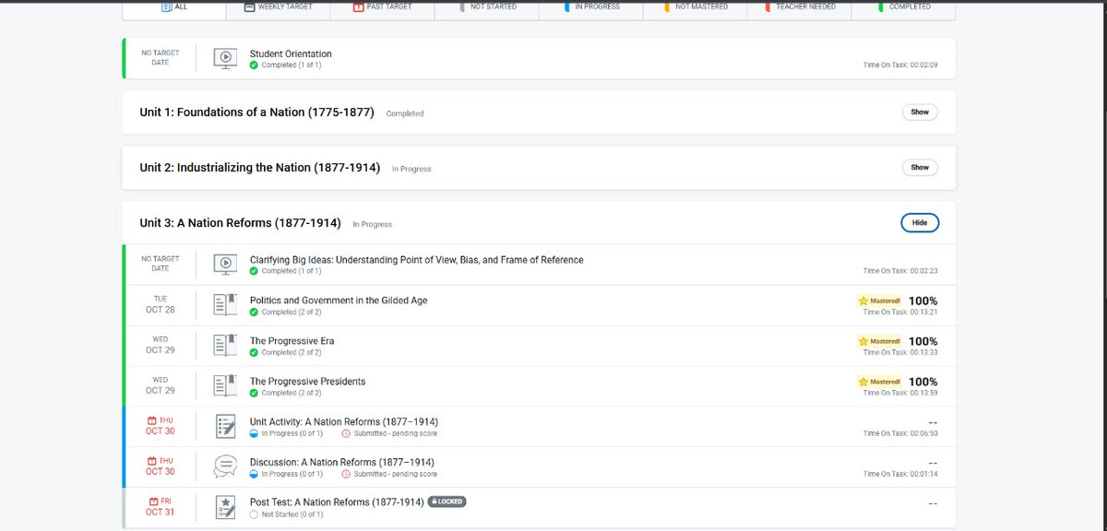Click the Completed status beside Unit 1
Image resolution: width=1107 pixels, height=531 pixels.
(405, 114)
